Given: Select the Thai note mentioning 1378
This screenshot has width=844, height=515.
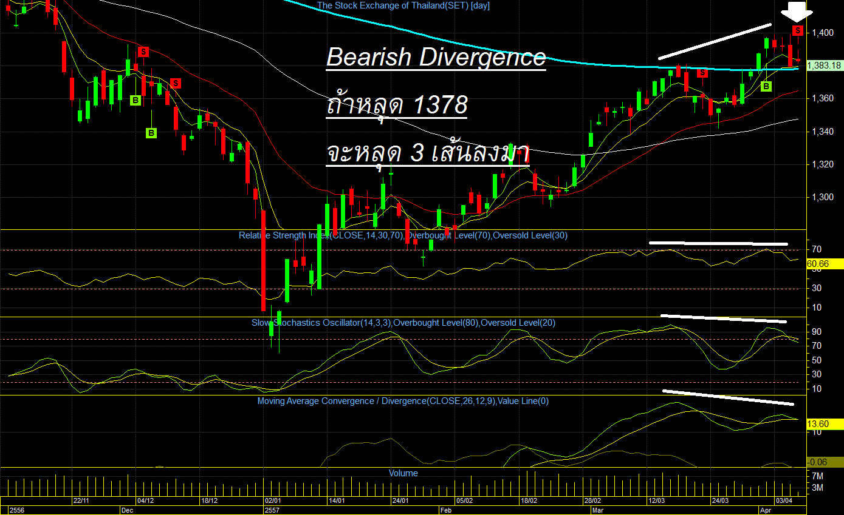Looking at the screenshot, I should [x=397, y=105].
